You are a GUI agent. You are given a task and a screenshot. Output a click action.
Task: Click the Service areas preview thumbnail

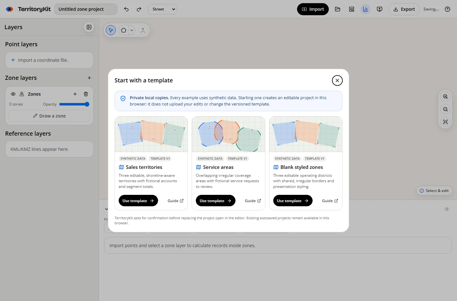(228, 134)
